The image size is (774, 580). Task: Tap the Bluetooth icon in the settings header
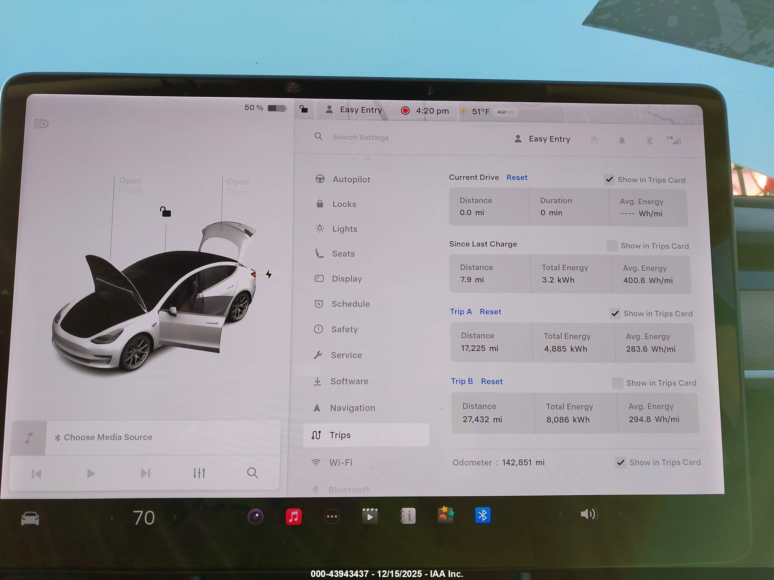click(649, 141)
